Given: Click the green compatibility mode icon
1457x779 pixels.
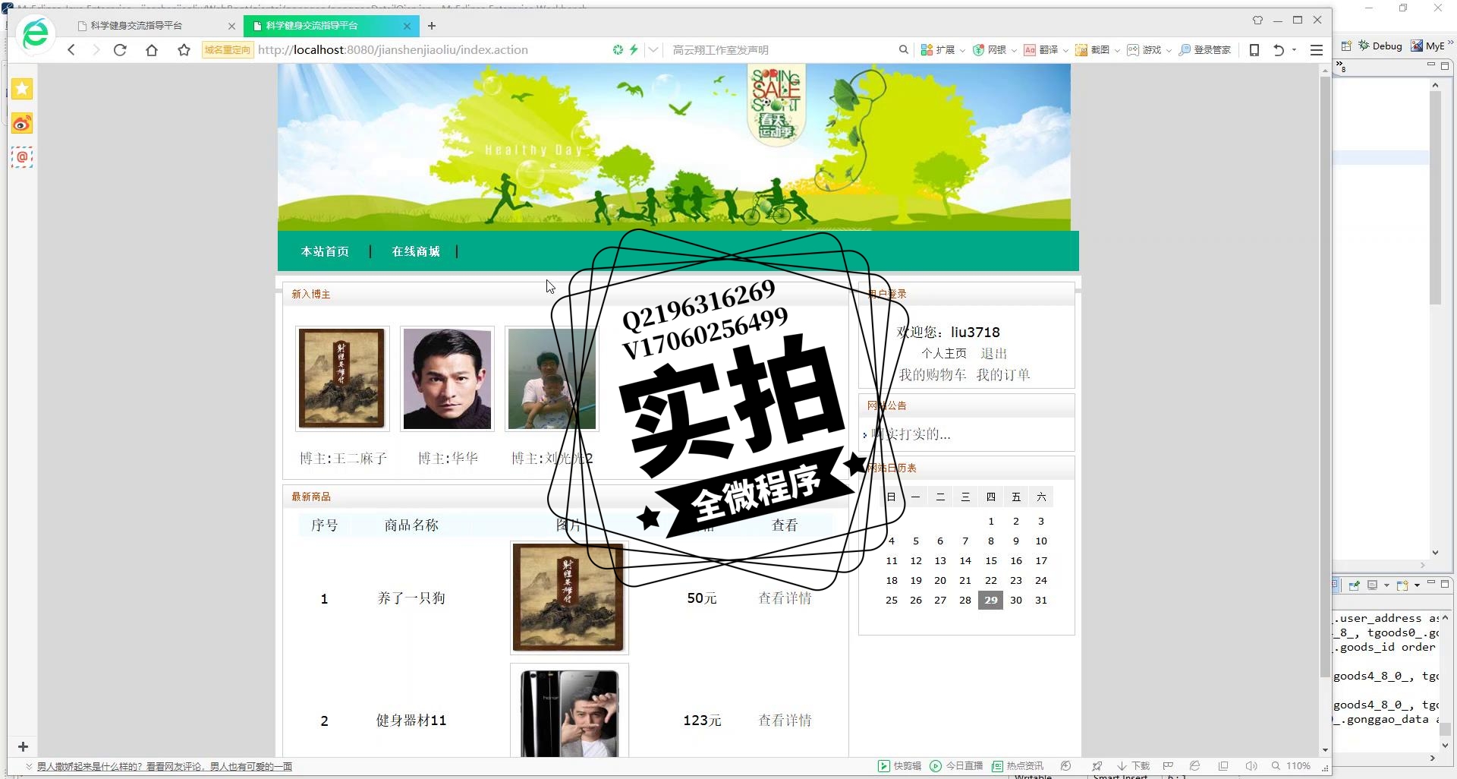Looking at the screenshot, I should coord(618,50).
